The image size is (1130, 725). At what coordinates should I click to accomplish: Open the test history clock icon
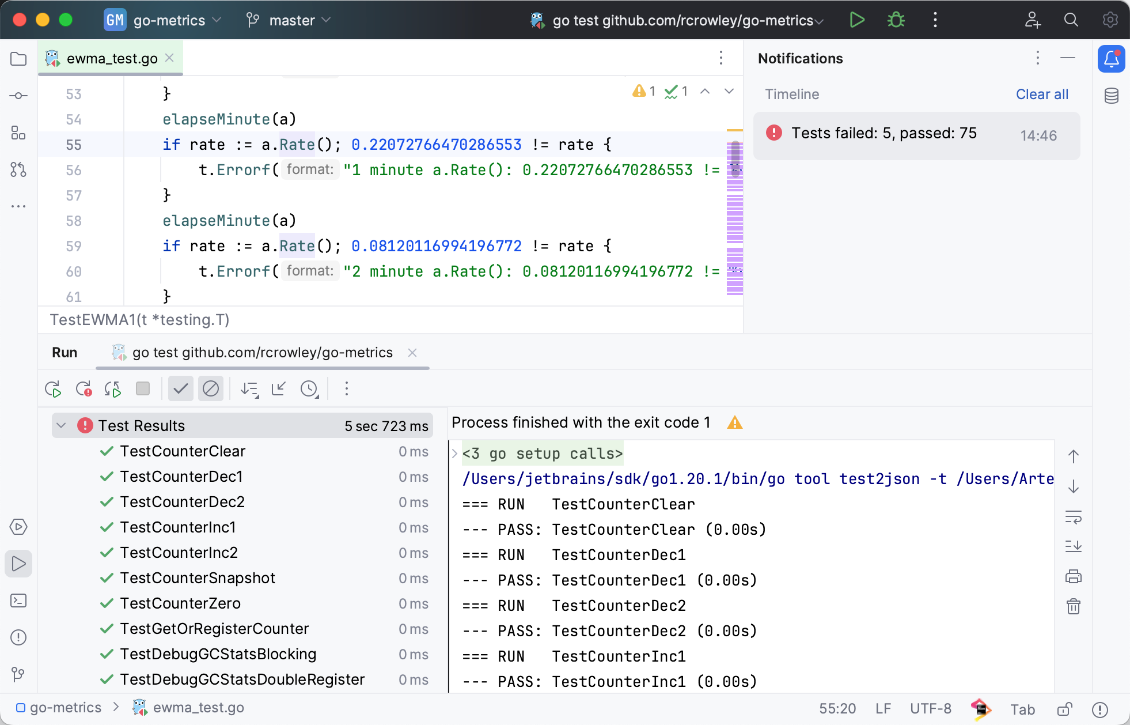coord(310,388)
